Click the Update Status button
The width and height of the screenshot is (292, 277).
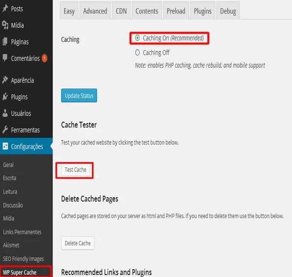[x=79, y=95]
